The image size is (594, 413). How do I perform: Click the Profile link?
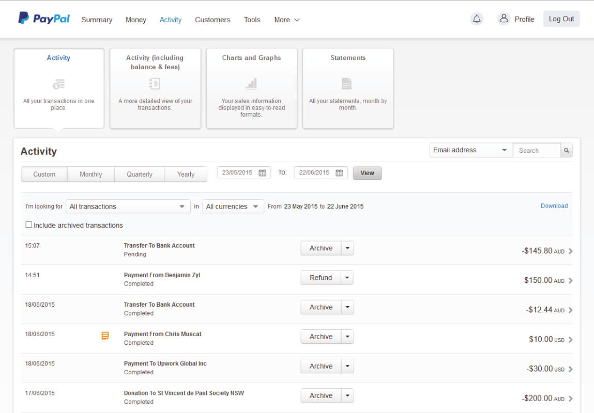coord(524,19)
